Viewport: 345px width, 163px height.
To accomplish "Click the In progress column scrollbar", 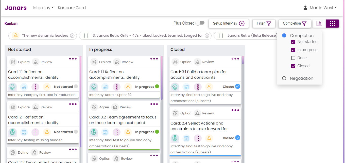I will [162, 78].
